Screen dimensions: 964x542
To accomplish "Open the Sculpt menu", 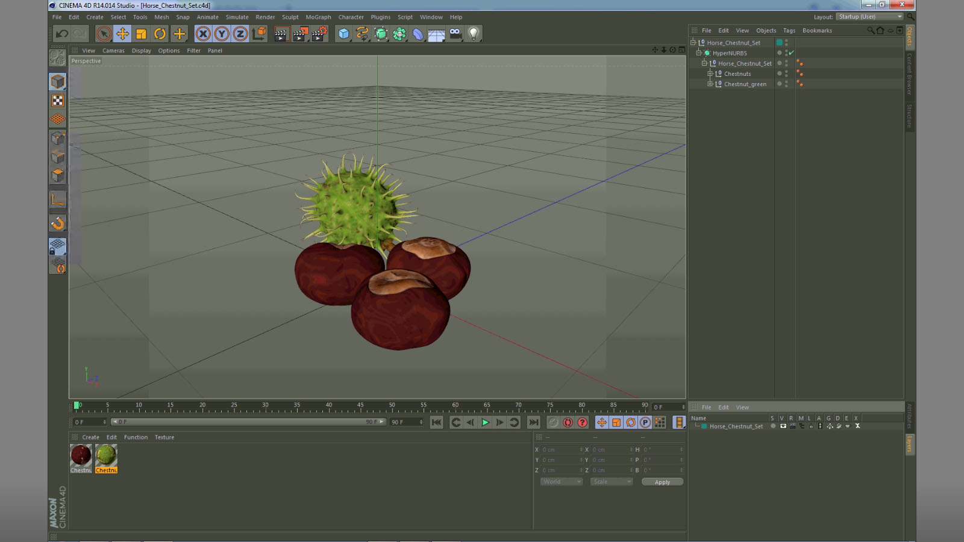I will [x=290, y=17].
